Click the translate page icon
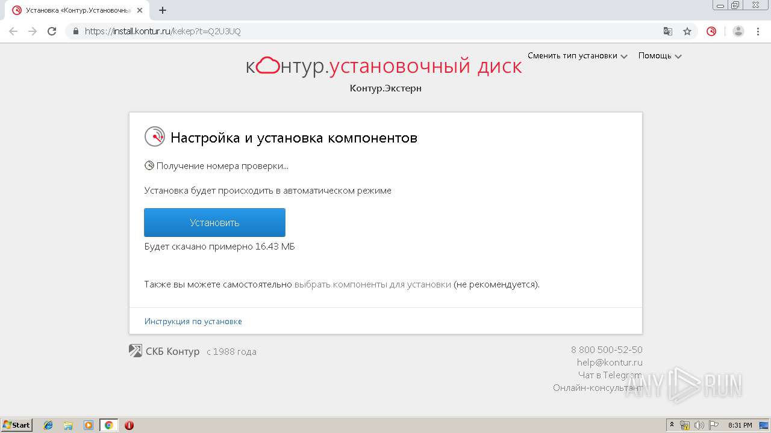This screenshot has width=771, height=433. pos(668,31)
